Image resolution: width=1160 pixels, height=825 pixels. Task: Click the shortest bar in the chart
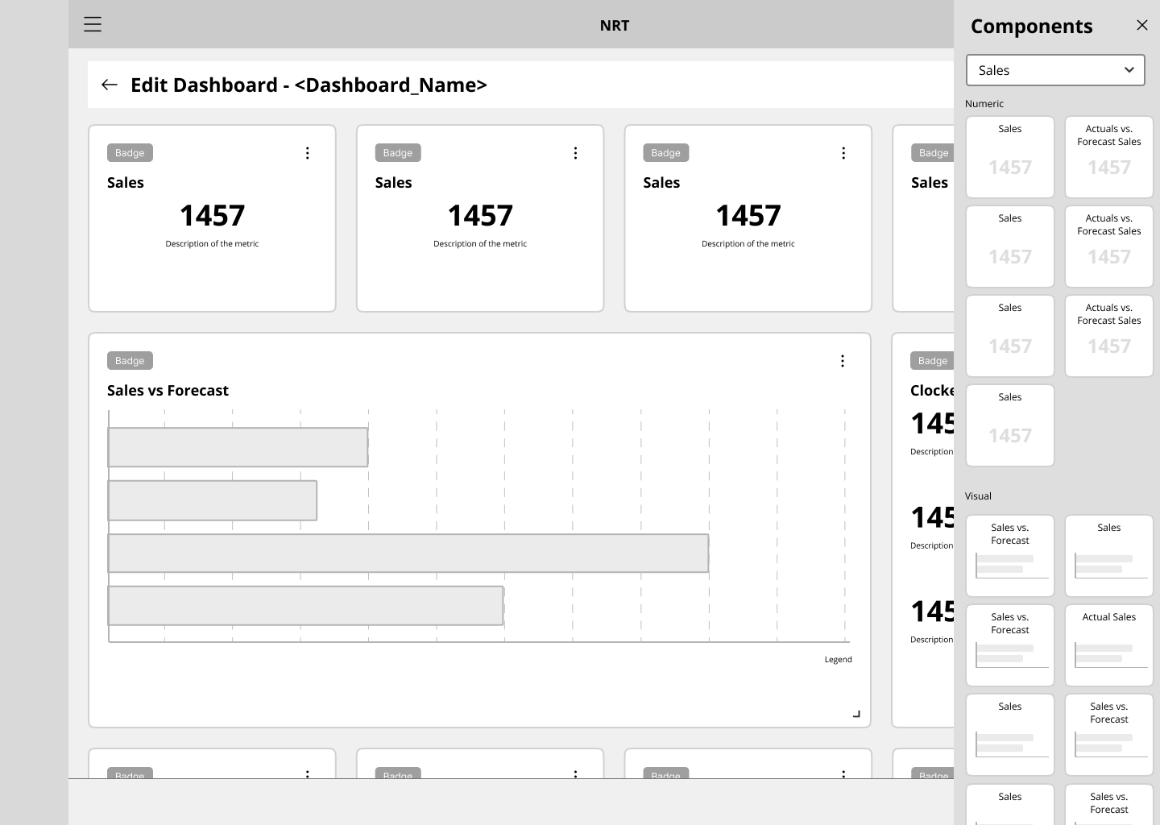[x=212, y=500]
